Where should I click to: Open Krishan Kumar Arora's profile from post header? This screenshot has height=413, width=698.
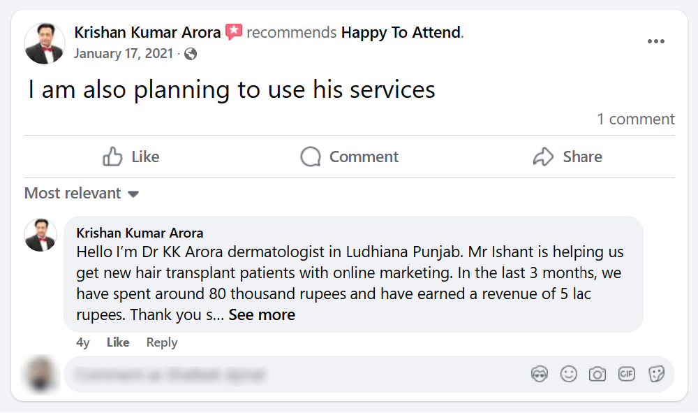click(x=147, y=32)
